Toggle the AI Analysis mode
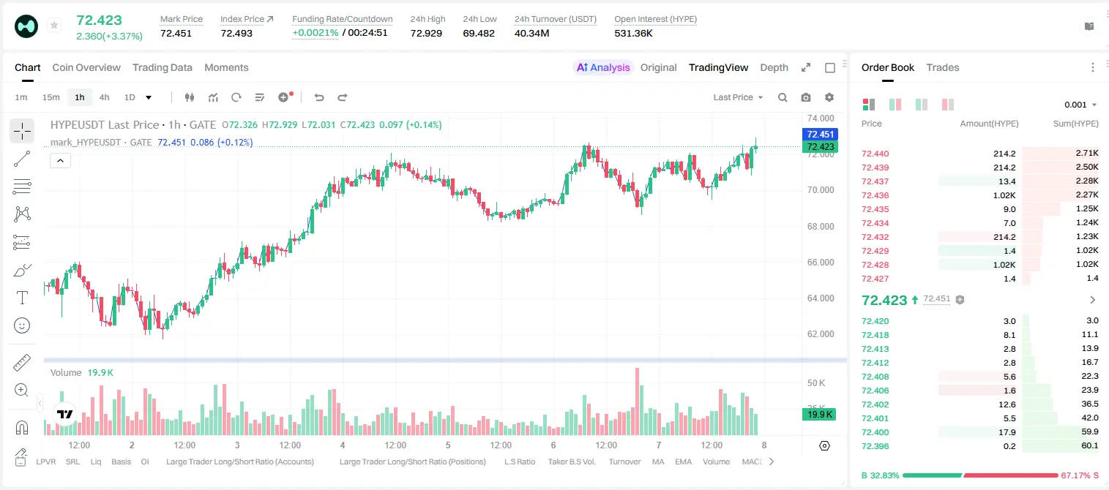1109x490 pixels. [x=602, y=67]
